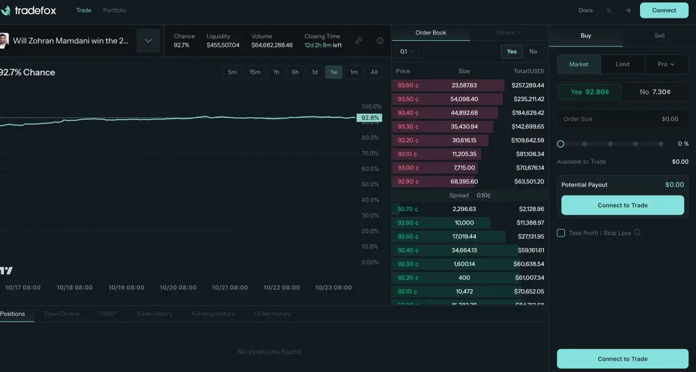Screen dimensions: 696x372
Task: Select the All chart timeframe
Action: tap(374, 72)
